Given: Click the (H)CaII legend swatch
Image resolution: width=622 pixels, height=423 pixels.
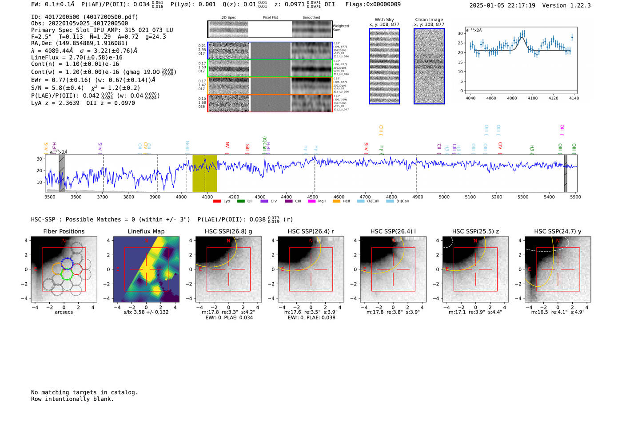Looking at the screenshot, I should point(390,201).
